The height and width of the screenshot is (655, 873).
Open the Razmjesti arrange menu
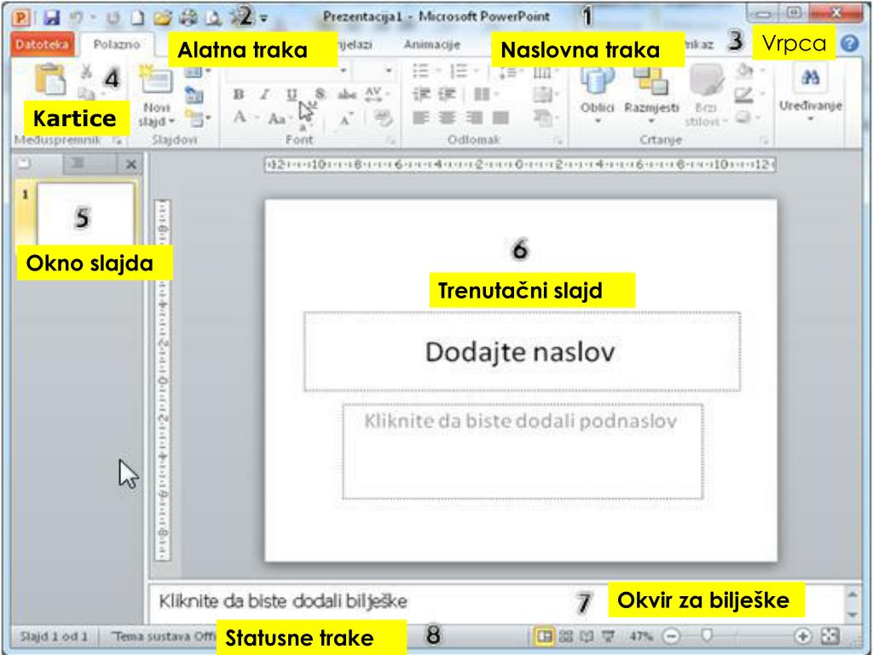pos(650,92)
